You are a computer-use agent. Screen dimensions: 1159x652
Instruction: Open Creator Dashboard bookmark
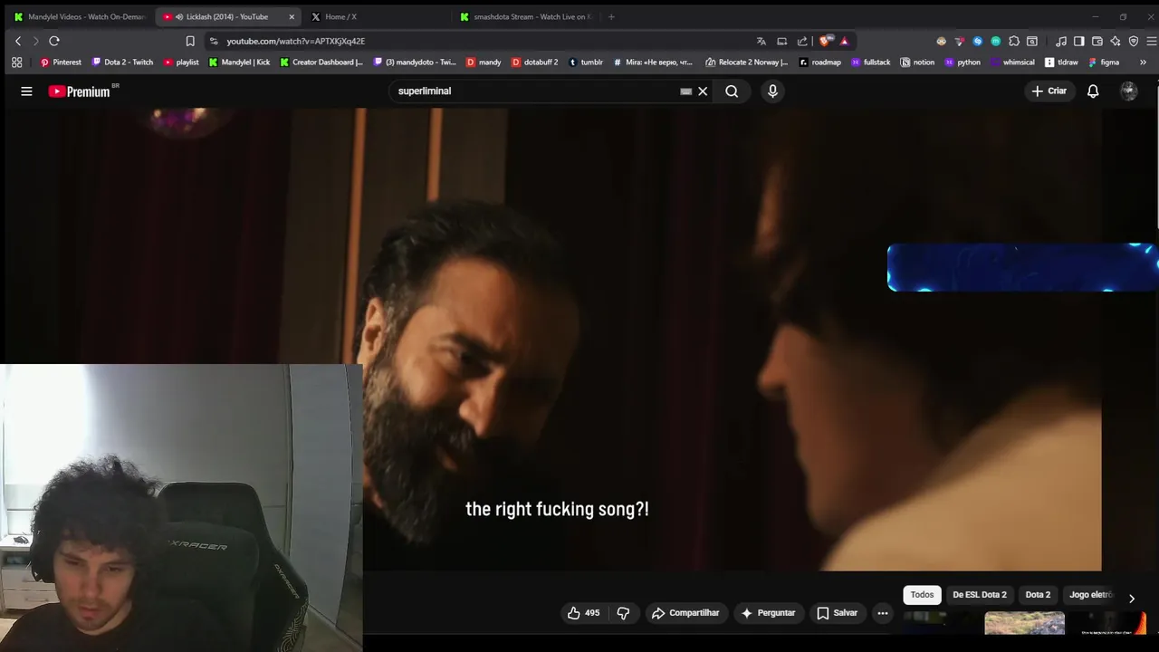[321, 62]
